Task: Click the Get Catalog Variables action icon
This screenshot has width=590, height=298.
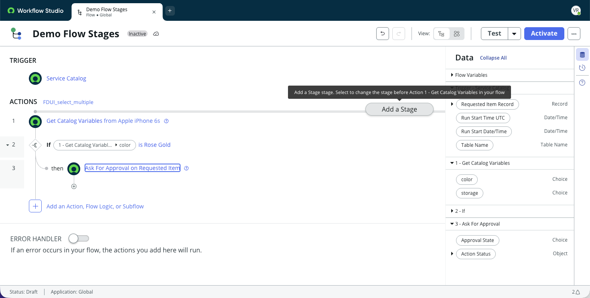Action: coord(35,122)
